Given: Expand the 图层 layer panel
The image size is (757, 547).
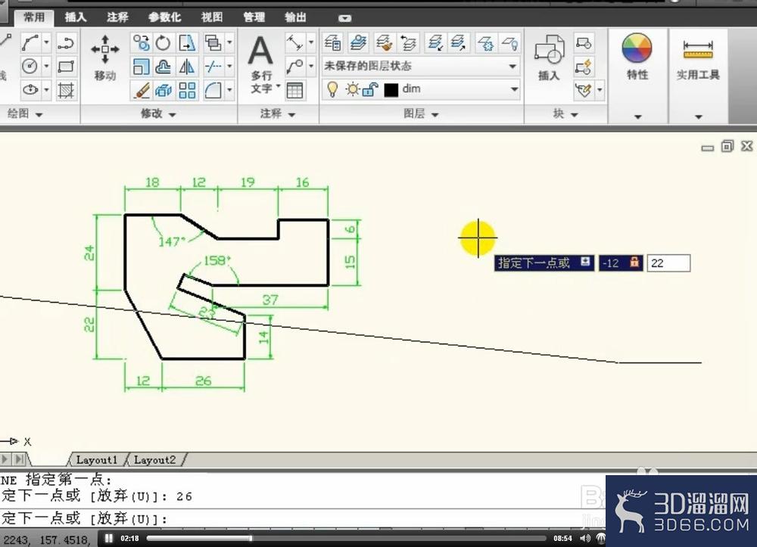Looking at the screenshot, I should (421, 113).
